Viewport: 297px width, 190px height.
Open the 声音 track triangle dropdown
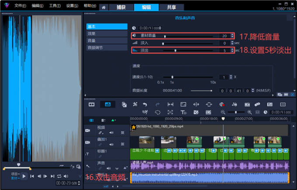pos(125,168)
